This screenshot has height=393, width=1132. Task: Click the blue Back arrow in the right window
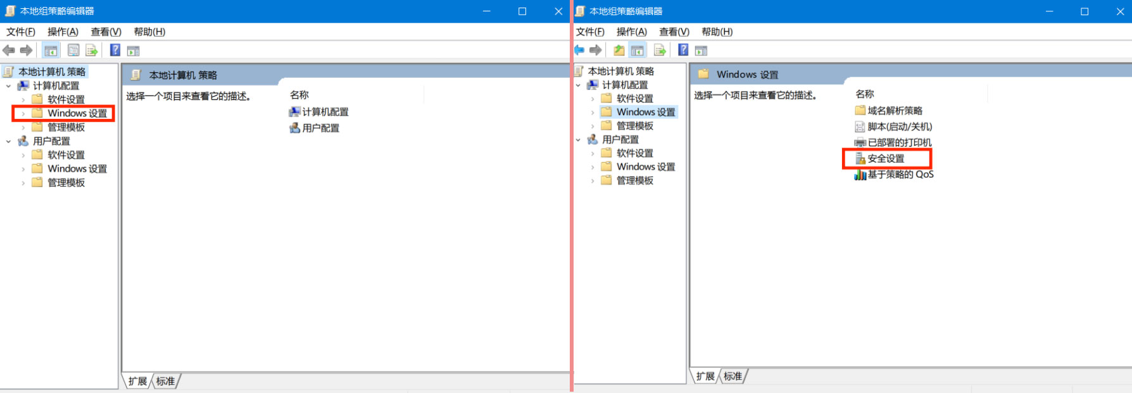coord(579,50)
